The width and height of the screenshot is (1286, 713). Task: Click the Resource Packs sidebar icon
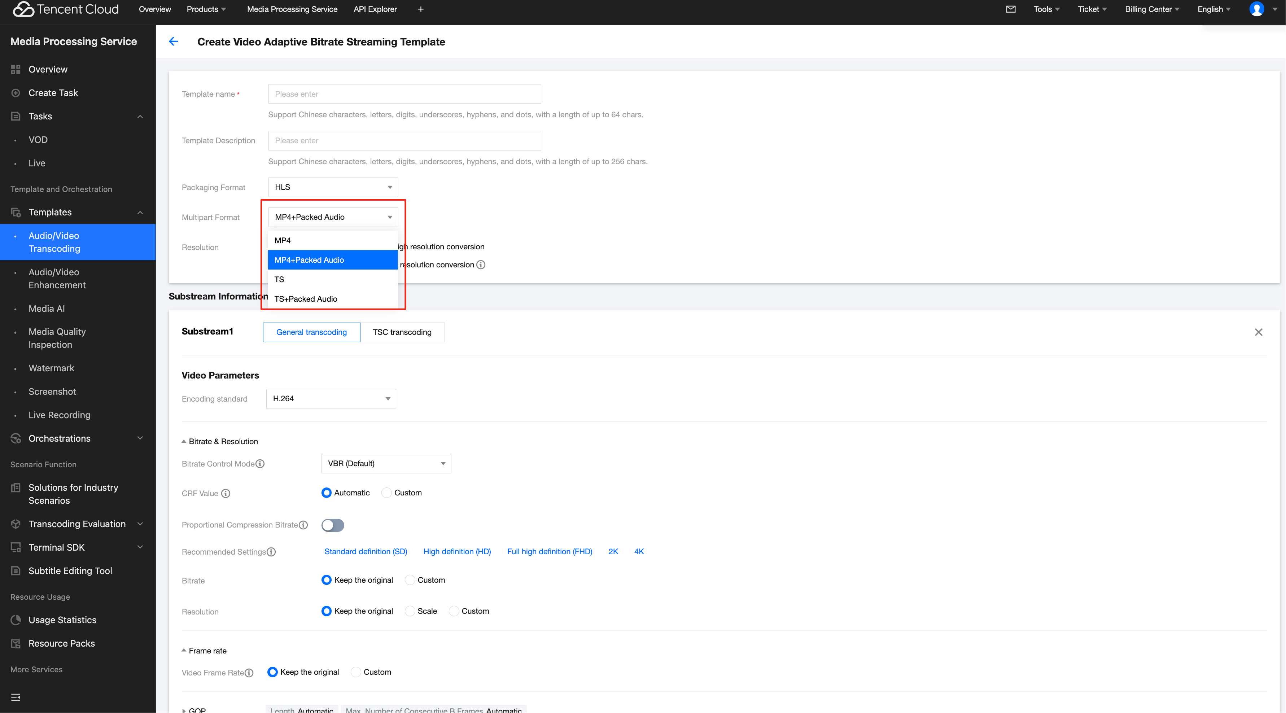(x=16, y=643)
